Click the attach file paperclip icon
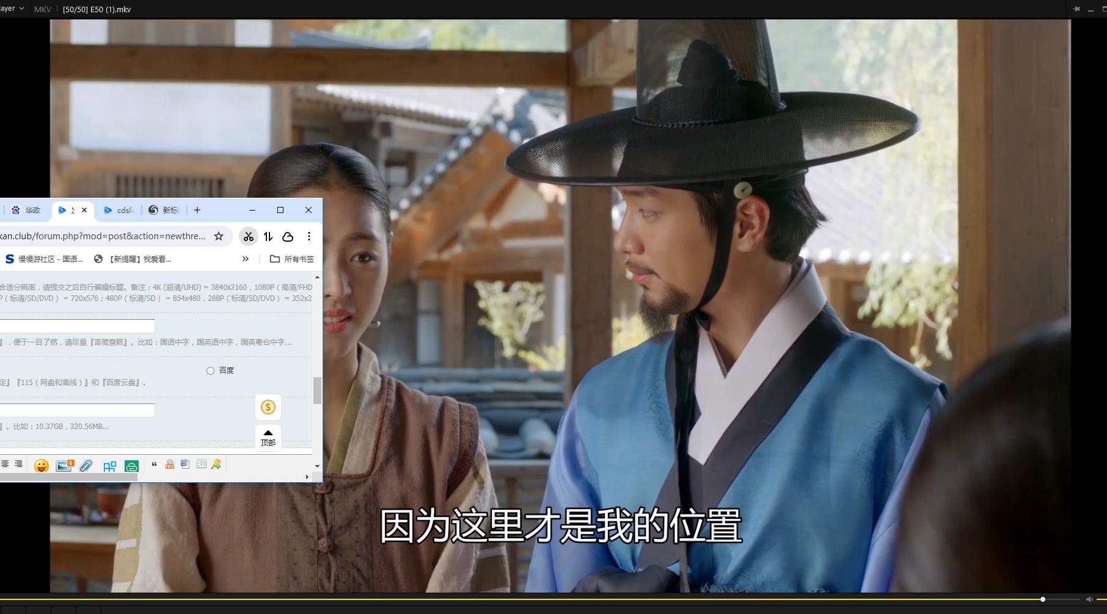The image size is (1107, 614). pyautogui.click(x=86, y=465)
